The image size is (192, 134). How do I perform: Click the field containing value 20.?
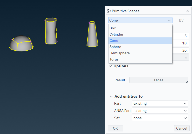pyautogui.click(x=181, y=50)
